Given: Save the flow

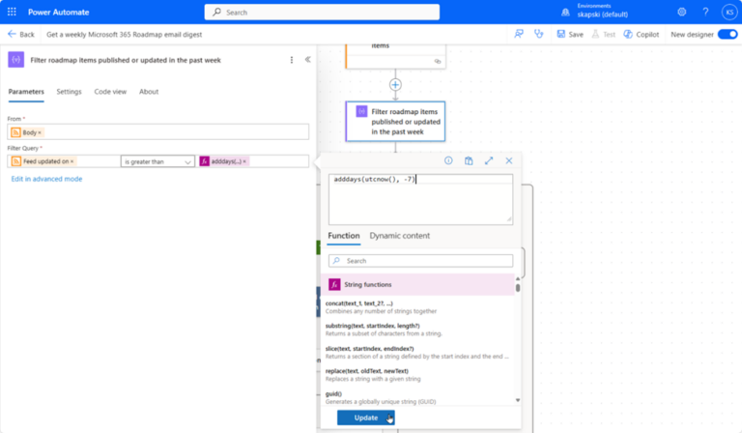Looking at the screenshot, I should pos(570,34).
